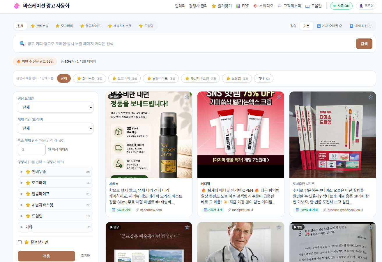The width and height of the screenshot is (382, 262).
Task: Star the 도서출판 시프트 ad card
Action: click(x=371, y=97)
